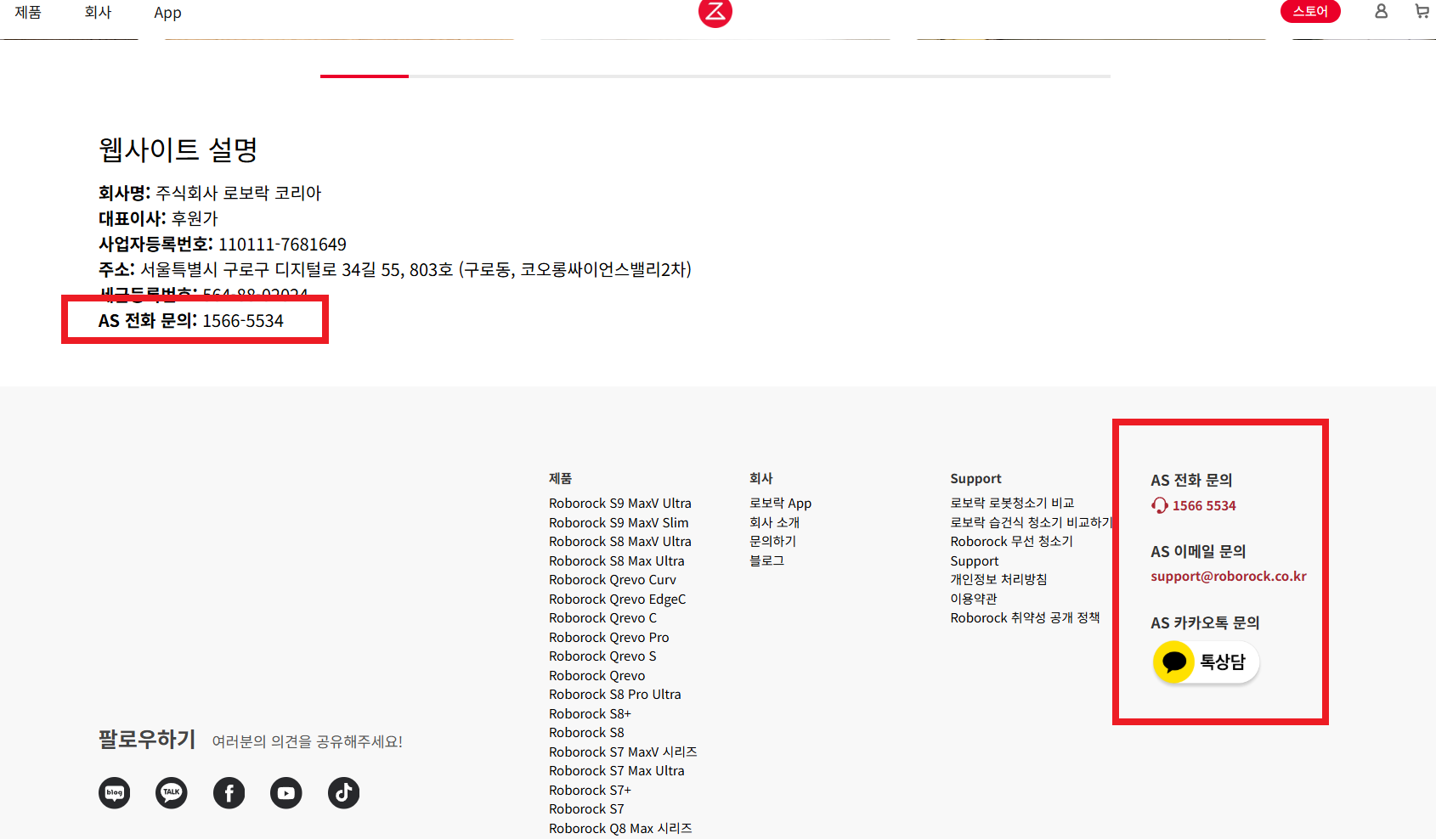Click the AS 전화 문의: 1566-5534 line

191,321
